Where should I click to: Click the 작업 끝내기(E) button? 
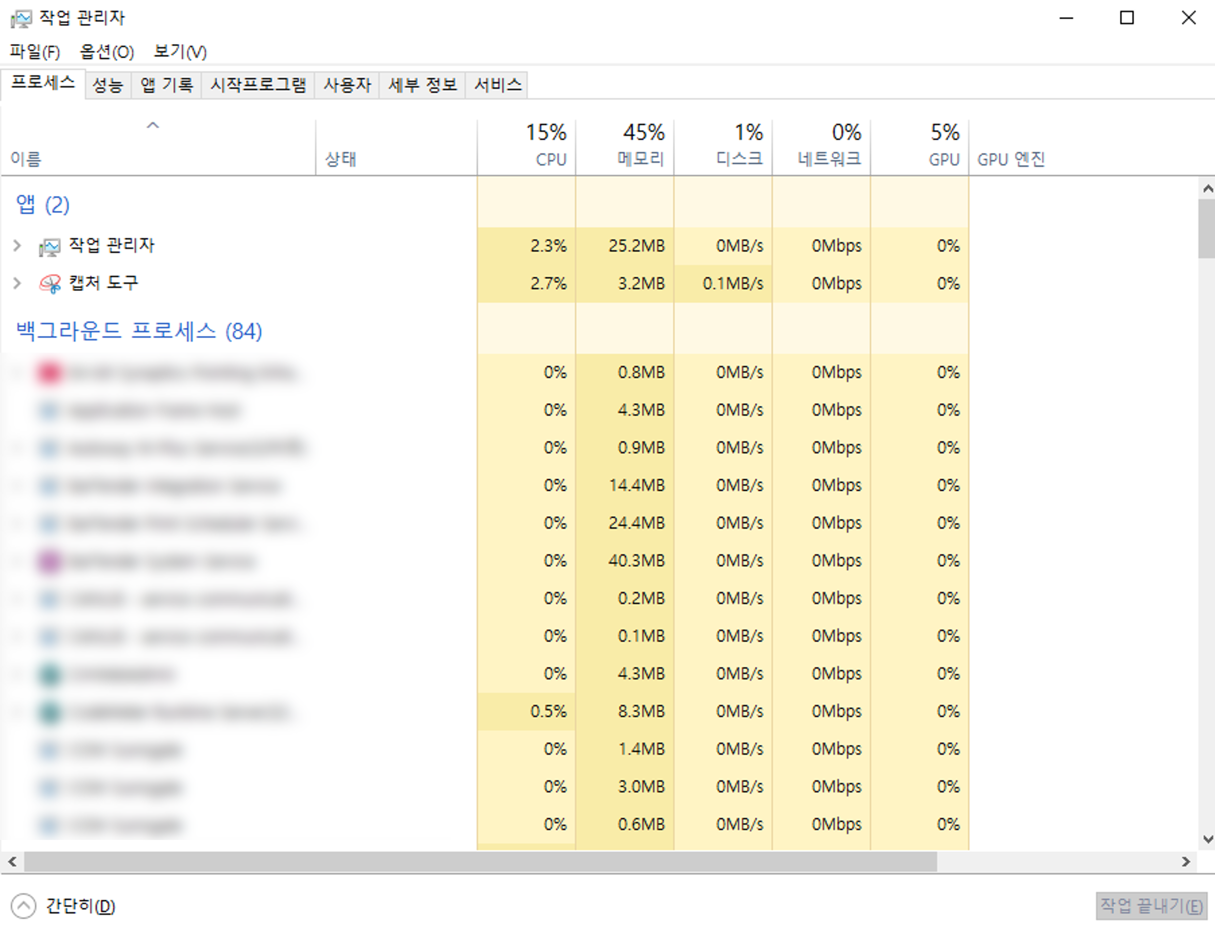1151,906
